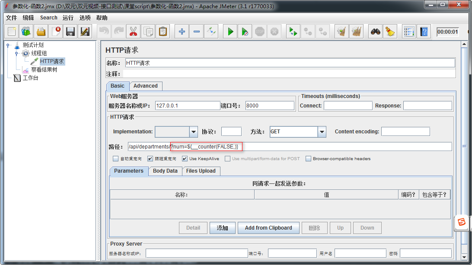The image size is (472, 265).
Task: Toggle the 自动重定向 checkbox
Action: coord(115,159)
